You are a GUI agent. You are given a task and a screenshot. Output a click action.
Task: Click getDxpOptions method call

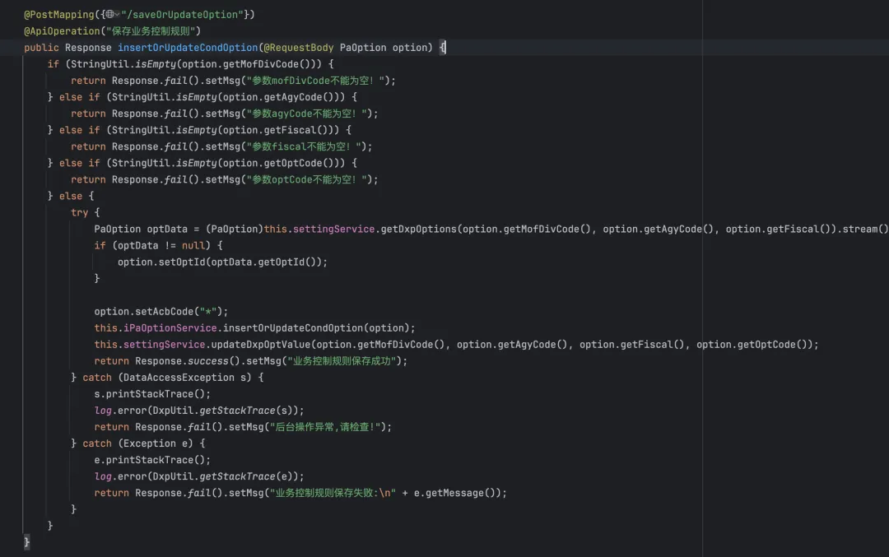[418, 229]
